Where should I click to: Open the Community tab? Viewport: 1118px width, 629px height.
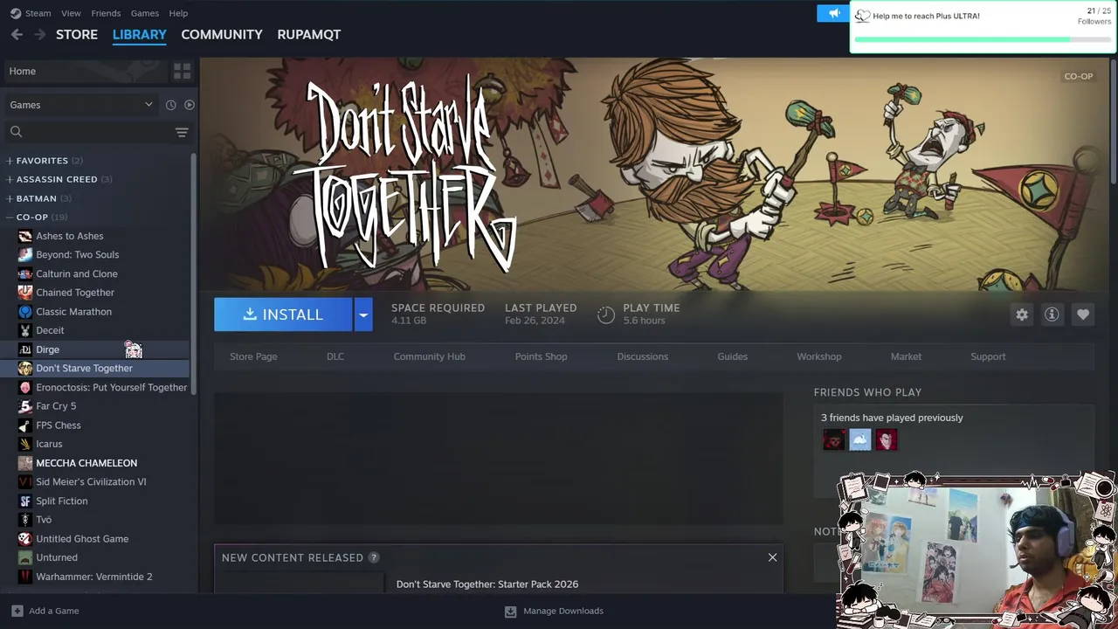coord(222,35)
